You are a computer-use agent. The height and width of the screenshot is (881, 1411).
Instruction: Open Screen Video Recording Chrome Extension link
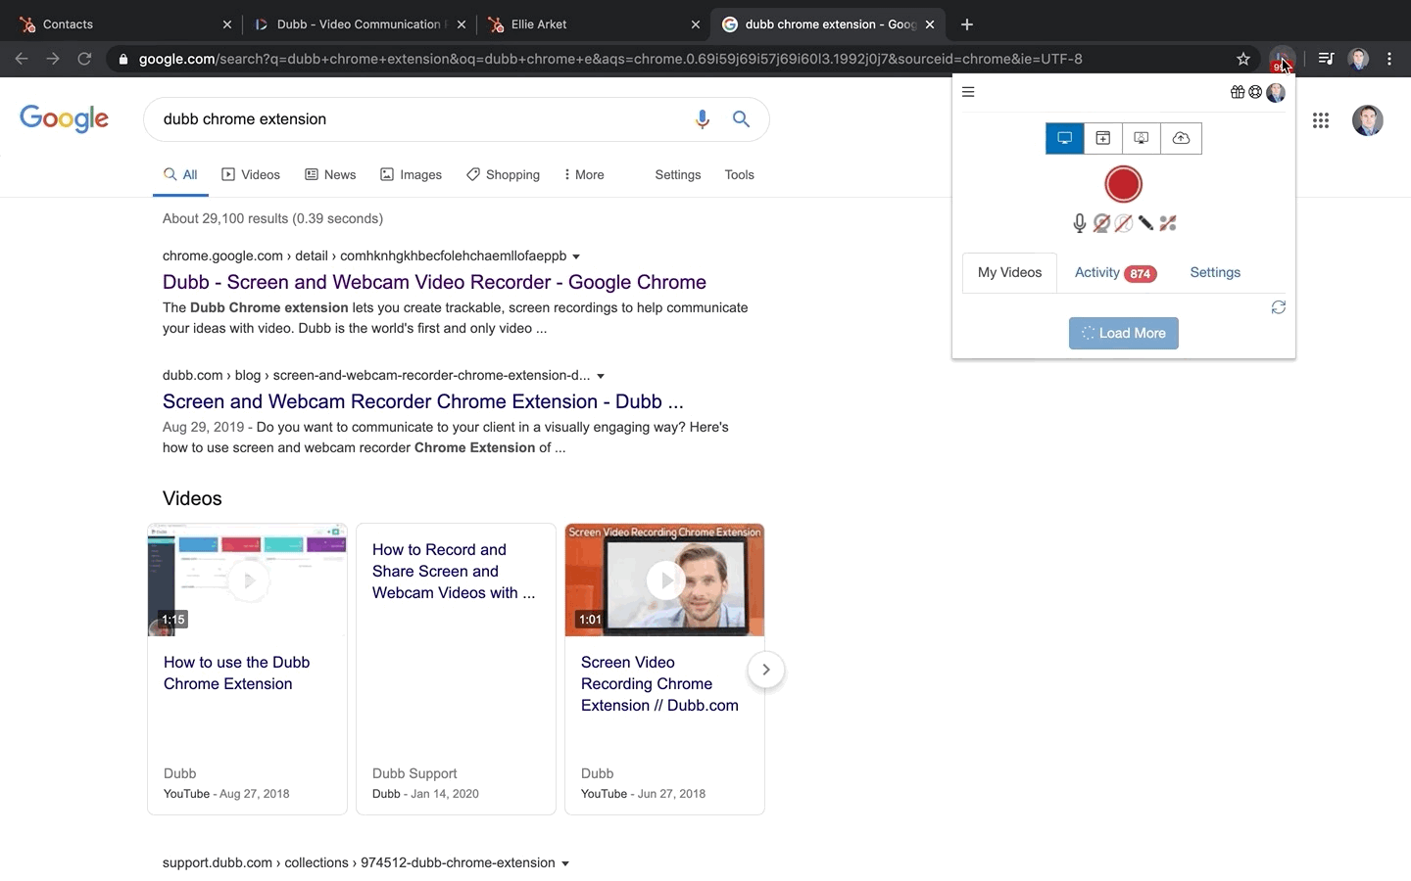pos(659,684)
